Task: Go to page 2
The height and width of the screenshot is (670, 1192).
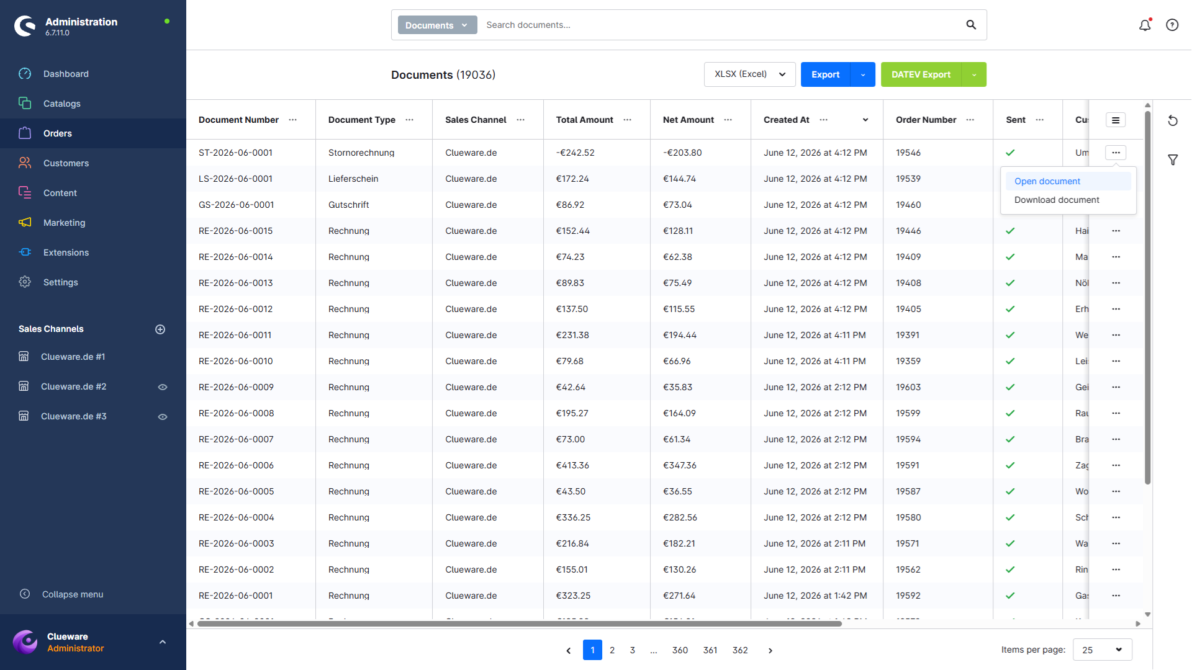Action: (x=612, y=650)
